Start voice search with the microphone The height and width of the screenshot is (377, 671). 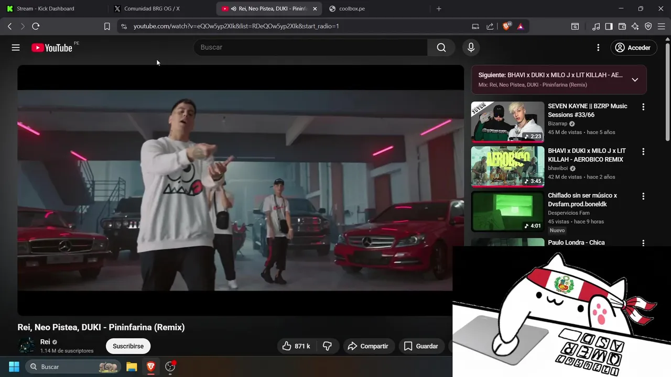point(471,48)
